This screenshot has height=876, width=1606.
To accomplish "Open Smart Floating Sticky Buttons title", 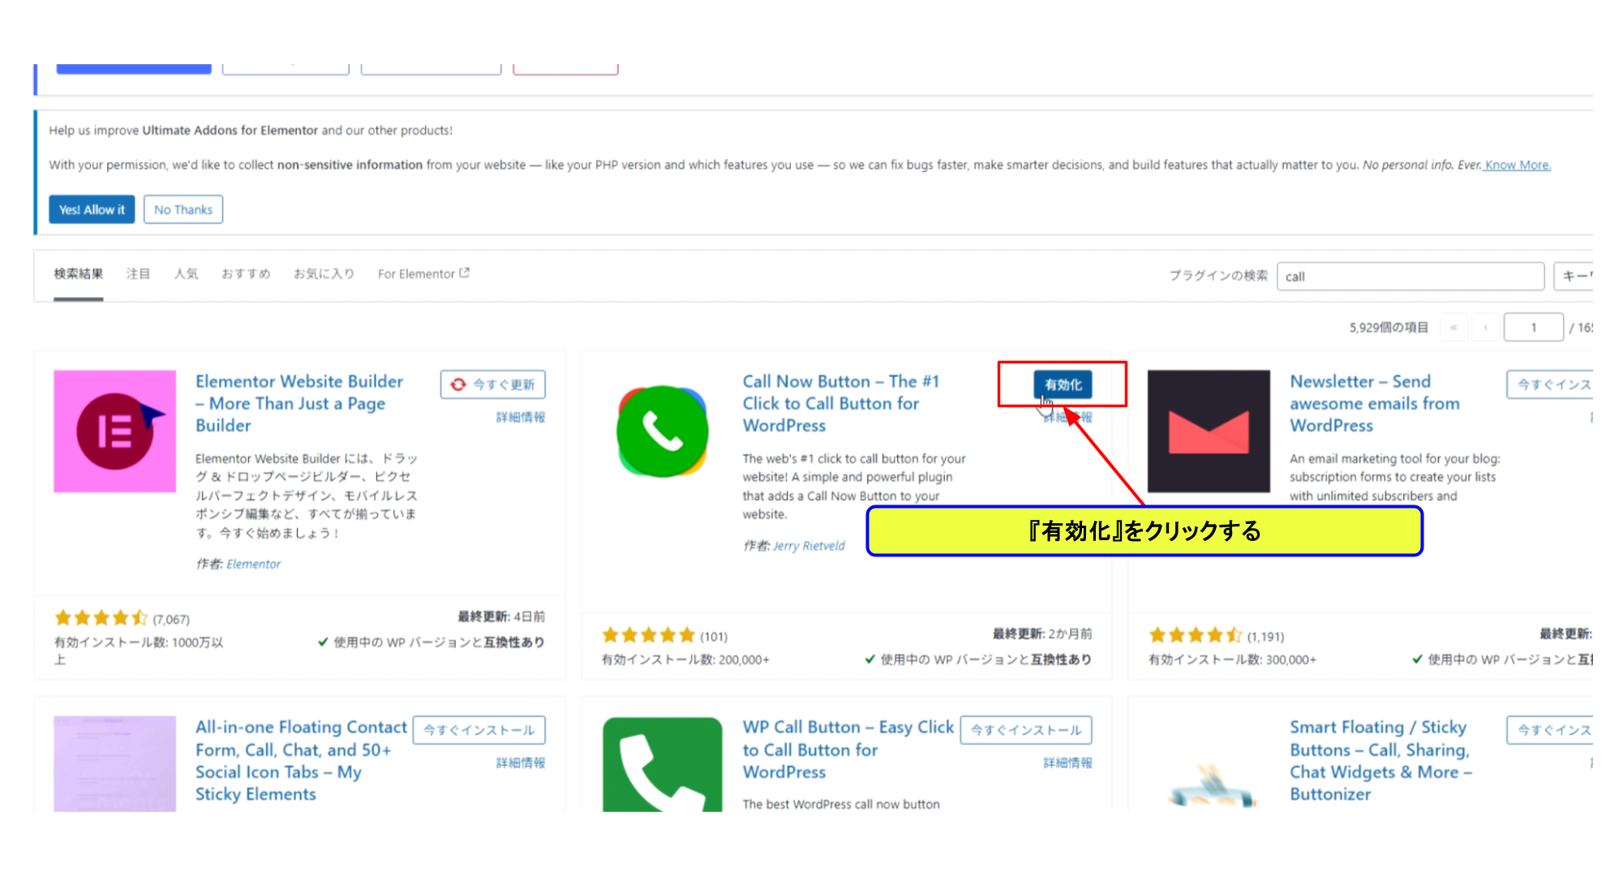I will 1381,761.
